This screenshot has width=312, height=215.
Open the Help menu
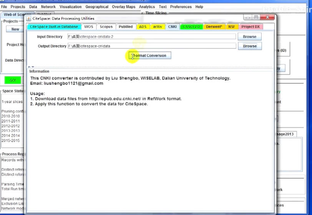199,7
